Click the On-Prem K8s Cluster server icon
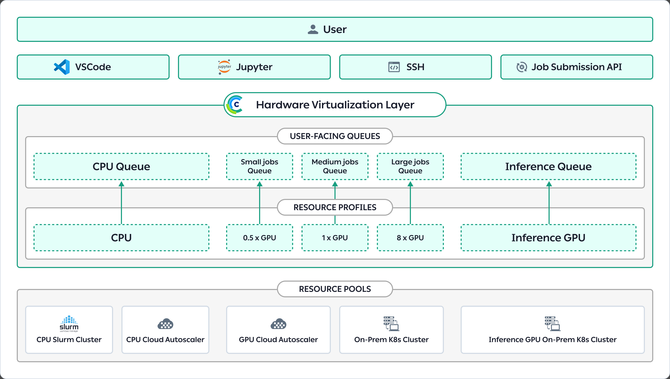This screenshot has height=379, width=670. pos(391,324)
